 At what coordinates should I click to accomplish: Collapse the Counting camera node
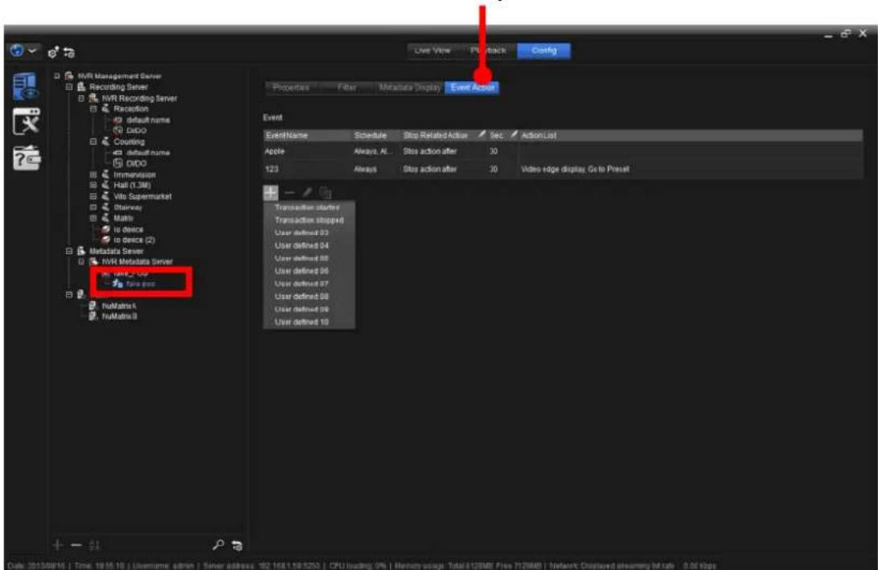(93, 141)
